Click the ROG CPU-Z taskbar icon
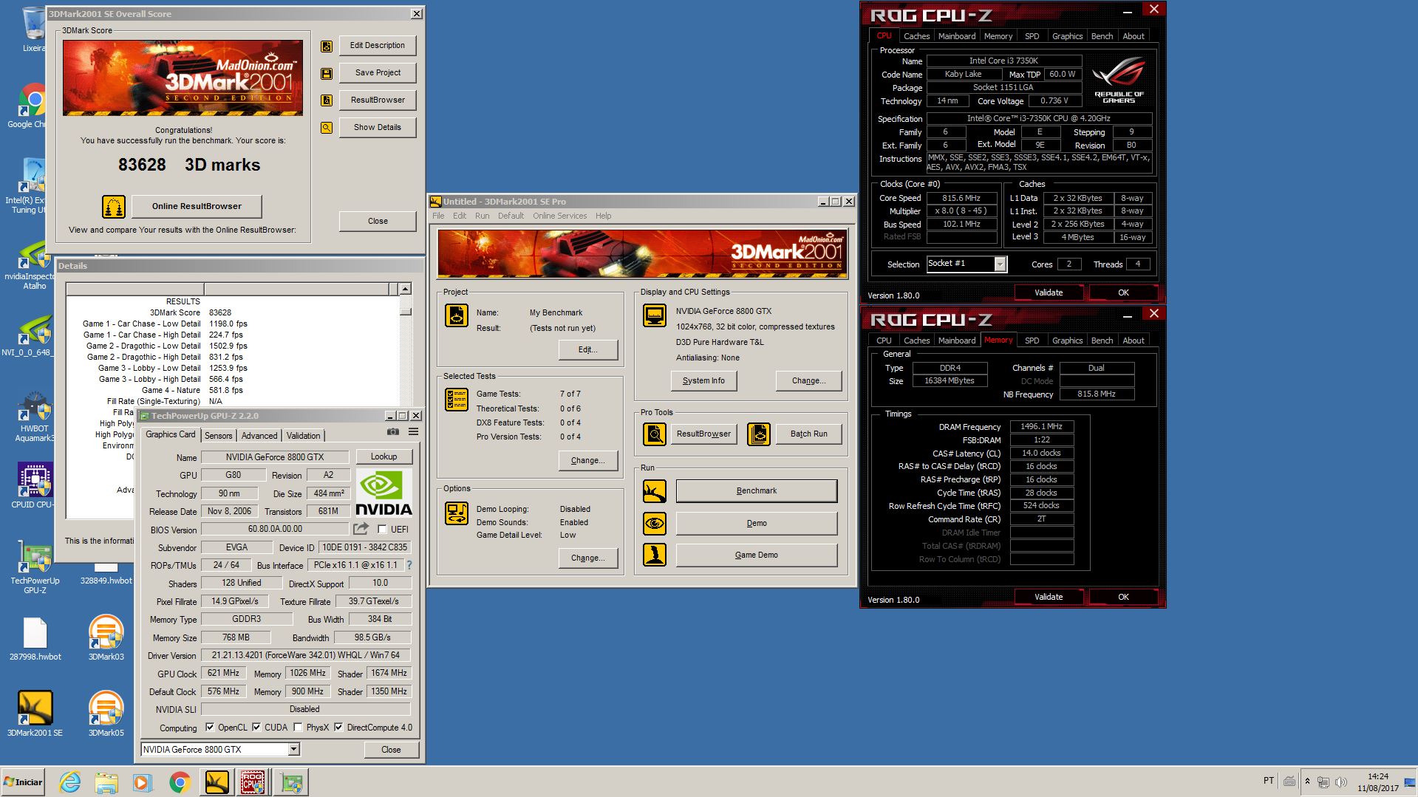Viewport: 1418px width, 797px height. [x=253, y=782]
